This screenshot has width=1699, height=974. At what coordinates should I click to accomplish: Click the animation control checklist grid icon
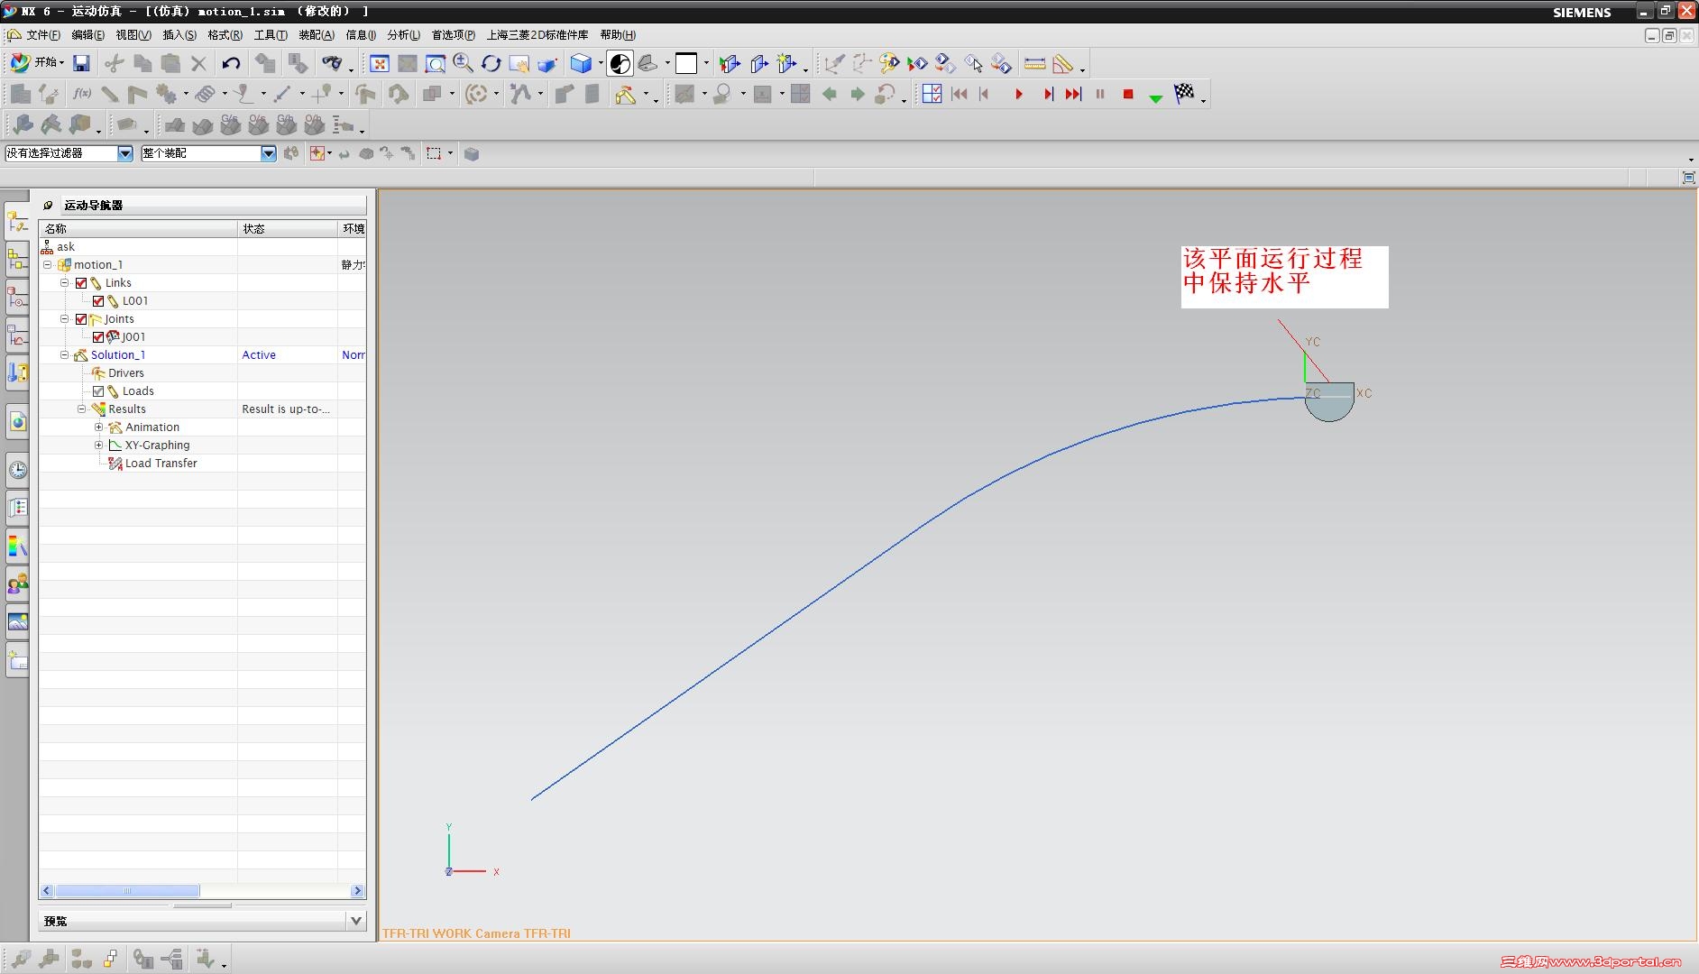point(932,94)
